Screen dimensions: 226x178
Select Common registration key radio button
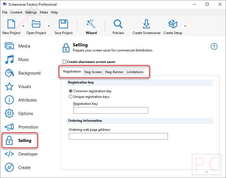71,91
